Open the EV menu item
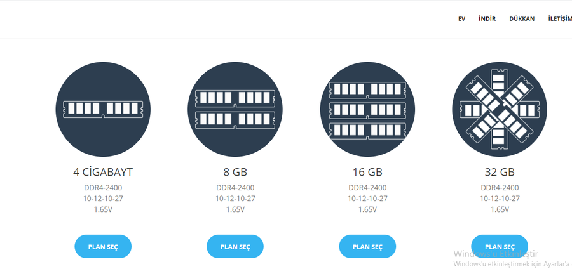Screen dimensions: 572x269 coord(461,19)
